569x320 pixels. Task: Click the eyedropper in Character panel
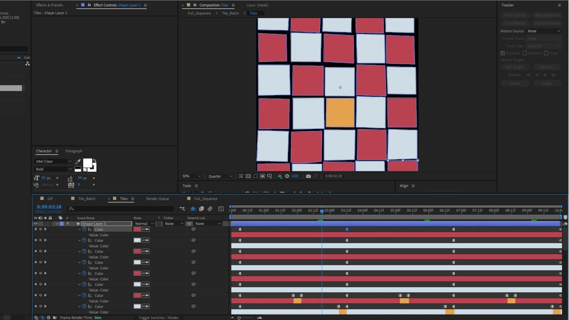click(78, 161)
